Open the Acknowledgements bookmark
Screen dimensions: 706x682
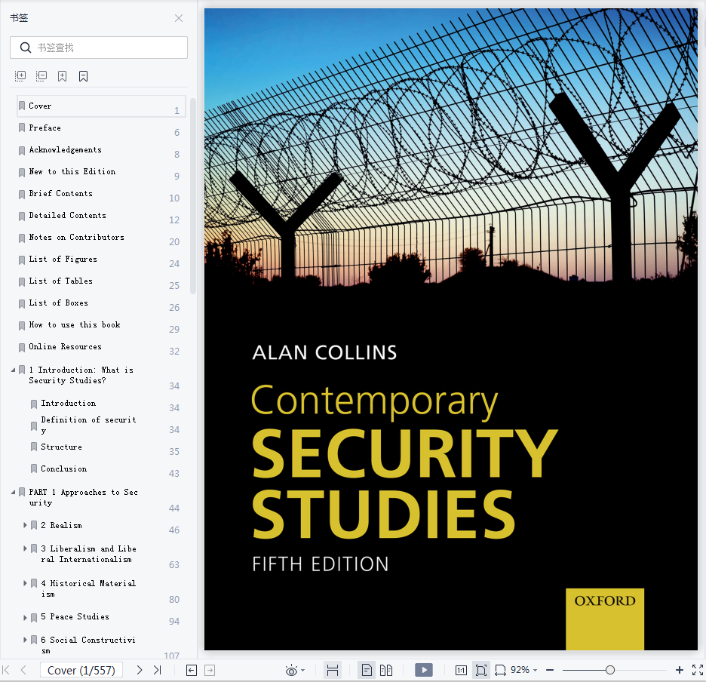coord(101,150)
